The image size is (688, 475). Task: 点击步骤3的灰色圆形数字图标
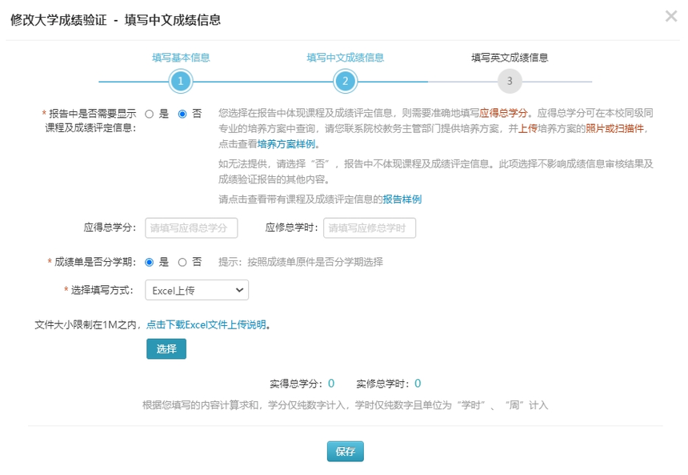pos(510,81)
